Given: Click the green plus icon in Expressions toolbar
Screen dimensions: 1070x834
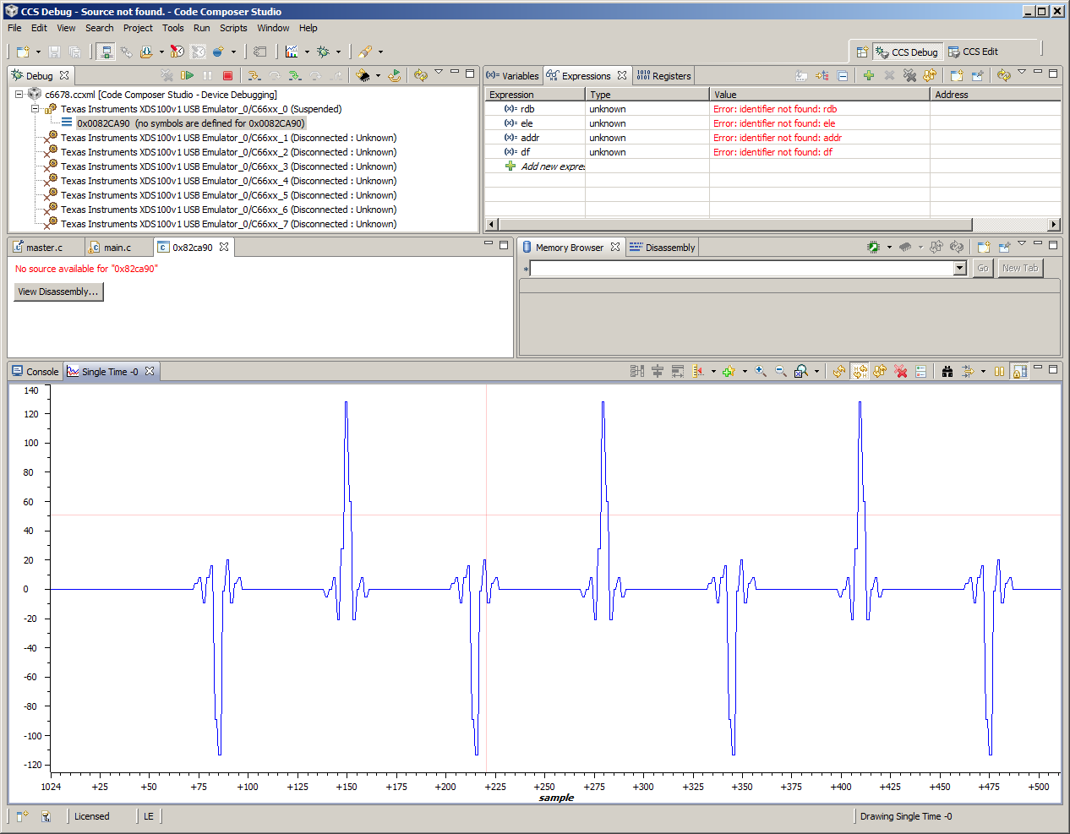Looking at the screenshot, I should 868,76.
